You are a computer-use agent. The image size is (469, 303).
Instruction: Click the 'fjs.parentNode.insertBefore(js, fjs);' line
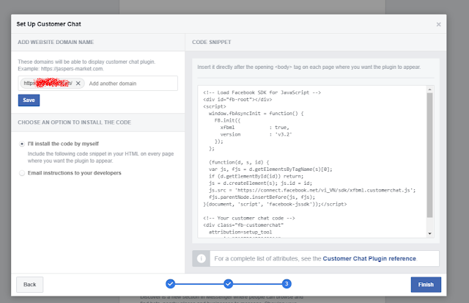[x=262, y=197]
